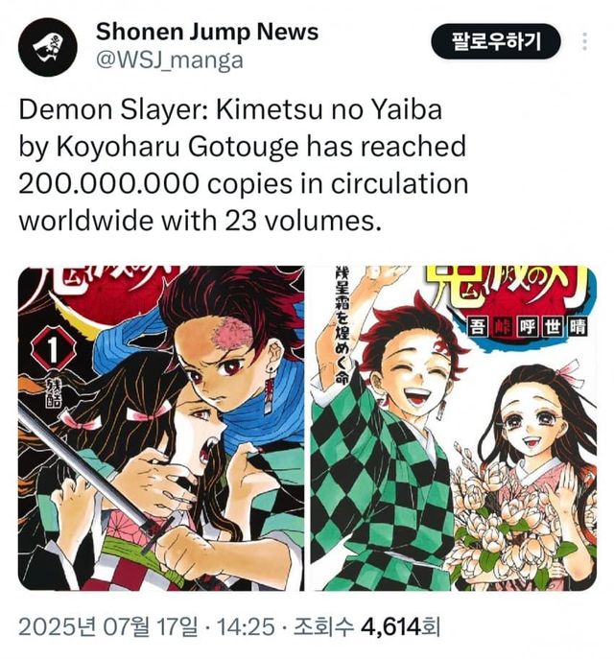Click the 조회수 4,614회 view count

[x=366, y=626]
